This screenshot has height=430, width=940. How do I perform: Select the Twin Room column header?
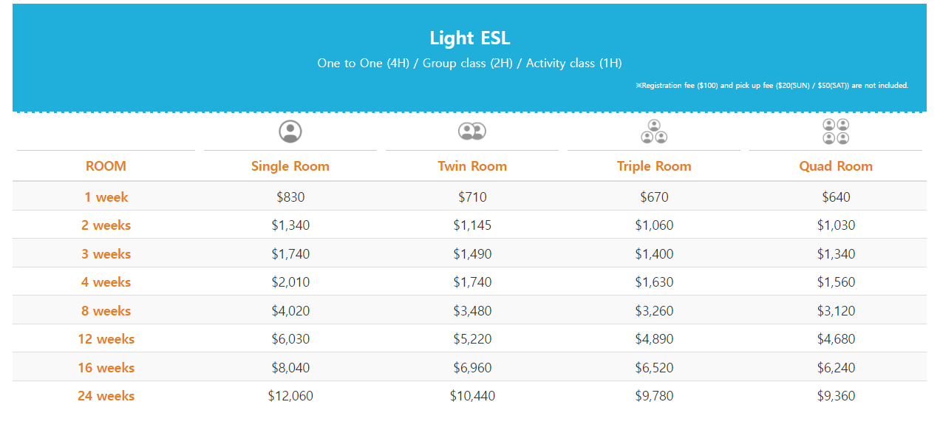[x=472, y=166]
